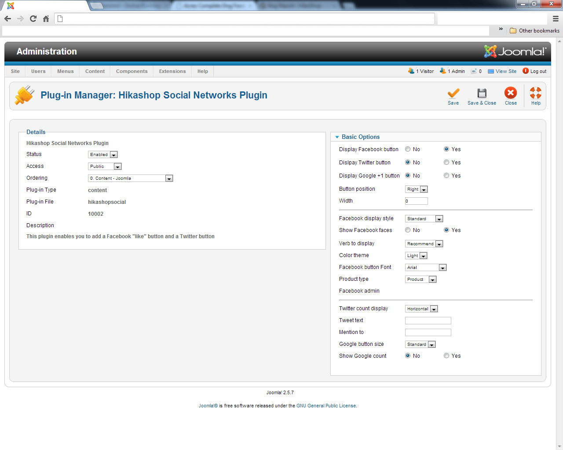The image size is (563, 450).
Task: Open the Site menu
Action: point(15,71)
